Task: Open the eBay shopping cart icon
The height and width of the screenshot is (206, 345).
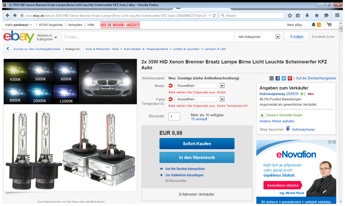Action: [329, 25]
